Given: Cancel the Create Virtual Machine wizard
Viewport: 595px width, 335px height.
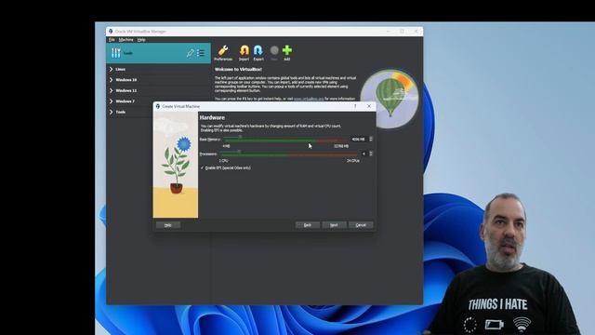Looking at the screenshot, I should click(361, 225).
